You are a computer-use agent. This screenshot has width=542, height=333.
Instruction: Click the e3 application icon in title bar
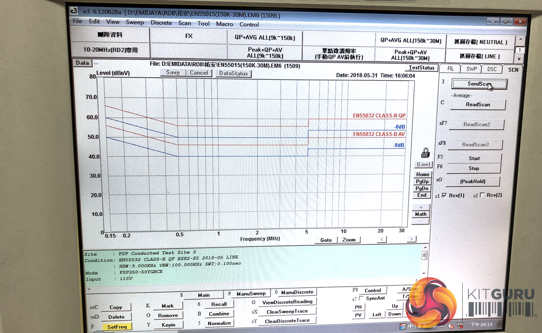74,11
